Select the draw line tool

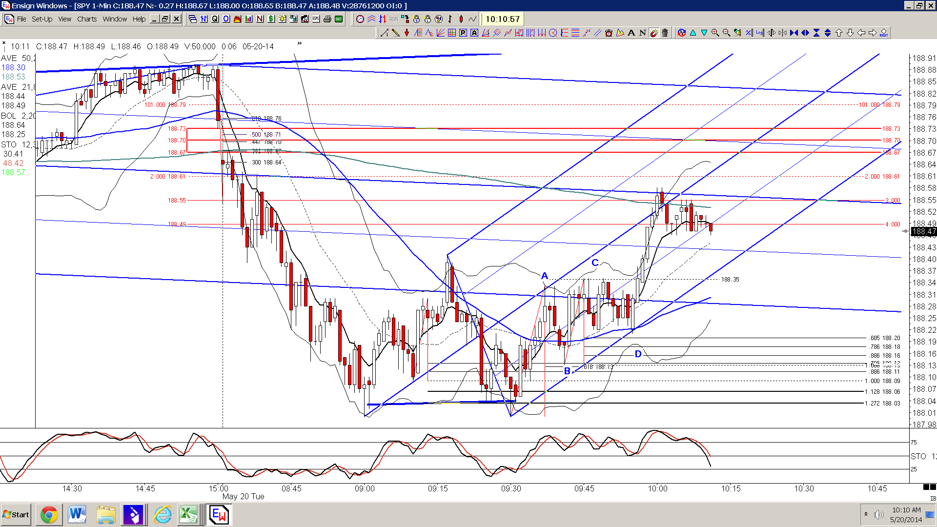point(385,33)
